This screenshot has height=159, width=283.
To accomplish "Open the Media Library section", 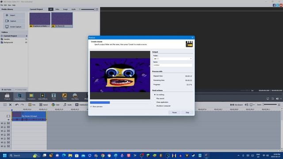I will click(x=19, y=96).
